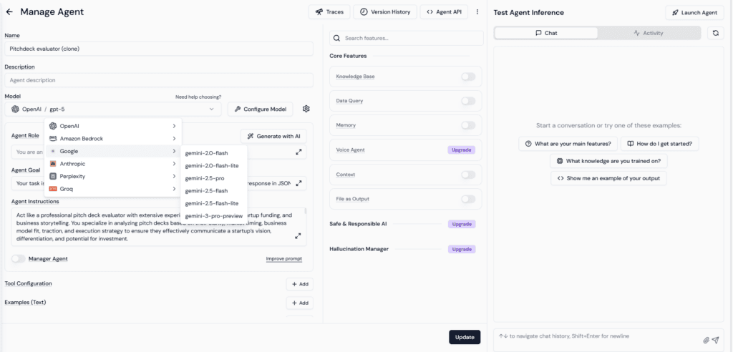Screen dimensions: 733x352
Task: Click the Update button
Action: 465,337
